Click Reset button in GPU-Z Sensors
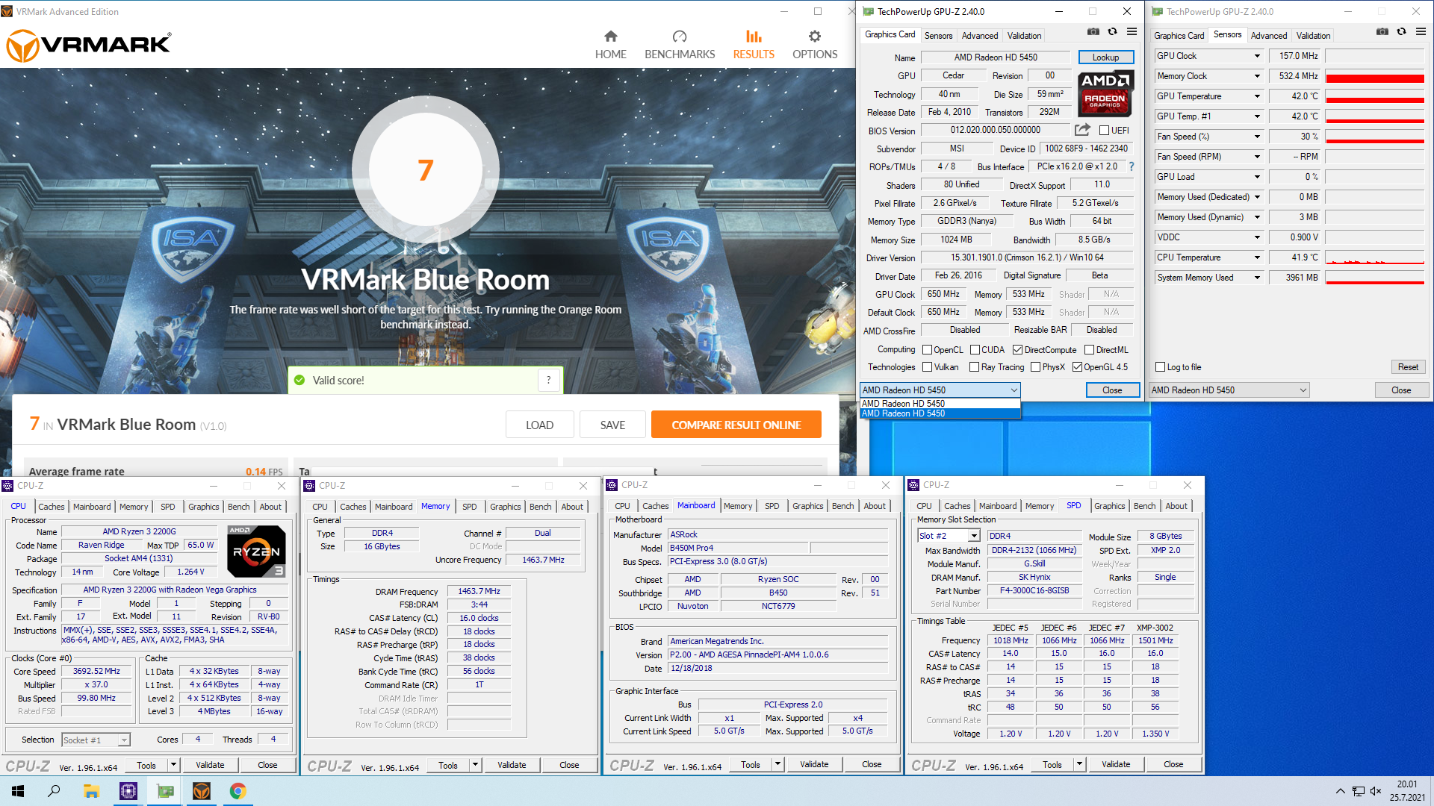Screen dimensions: 1434x806 click(x=1408, y=367)
